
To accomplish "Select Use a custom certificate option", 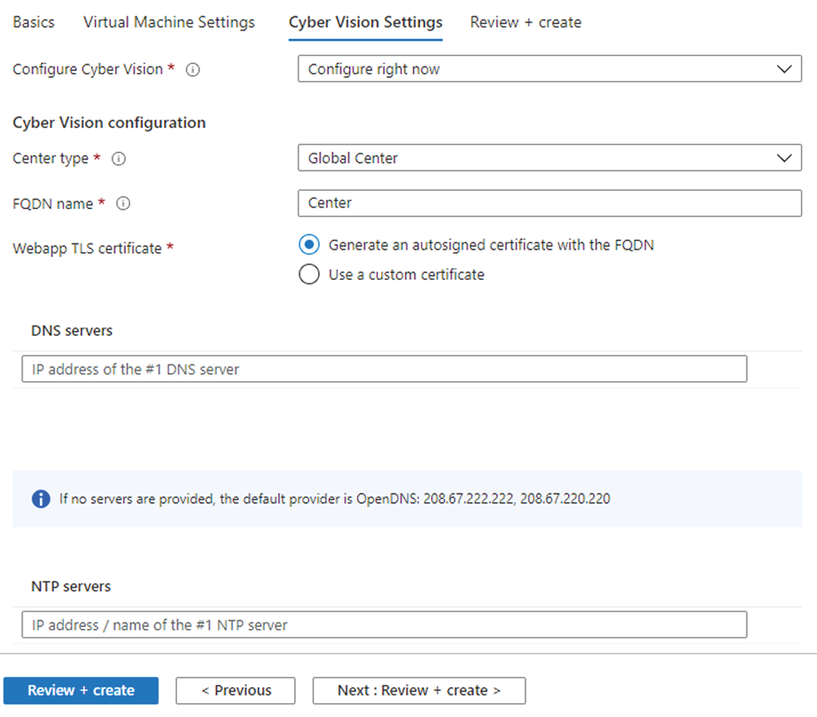I will coord(309,274).
